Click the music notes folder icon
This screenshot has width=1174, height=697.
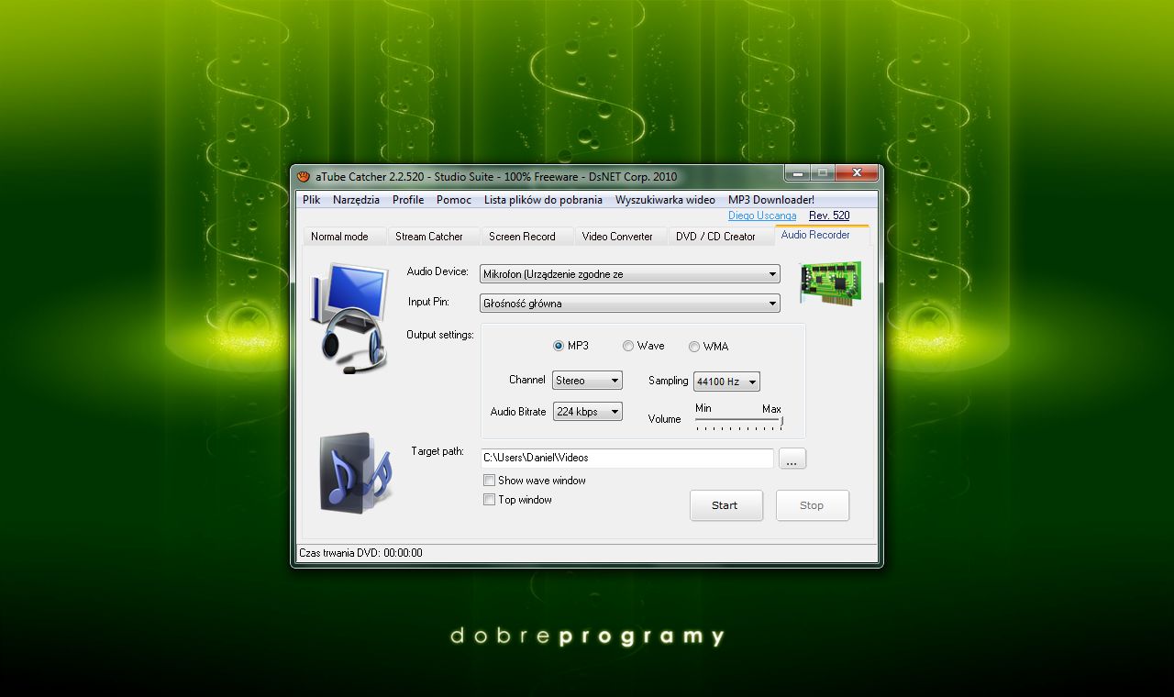(x=356, y=473)
